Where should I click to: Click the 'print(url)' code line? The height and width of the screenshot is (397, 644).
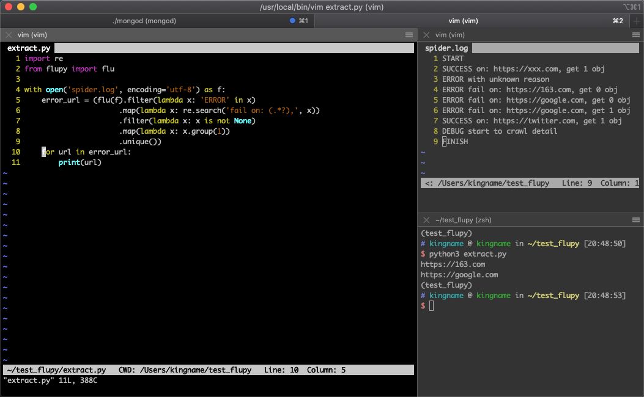tap(80, 162)
